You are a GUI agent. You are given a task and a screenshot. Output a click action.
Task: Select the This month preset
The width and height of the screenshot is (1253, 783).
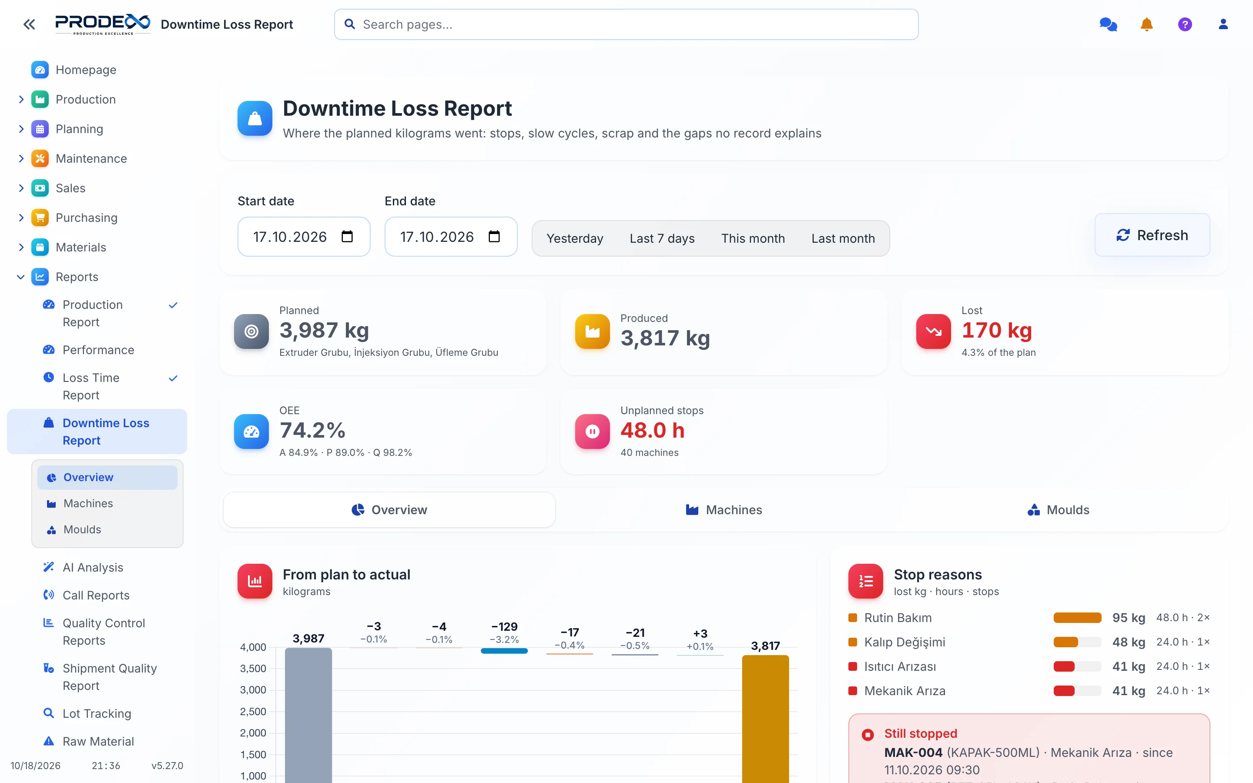click(x=753, y=238)
